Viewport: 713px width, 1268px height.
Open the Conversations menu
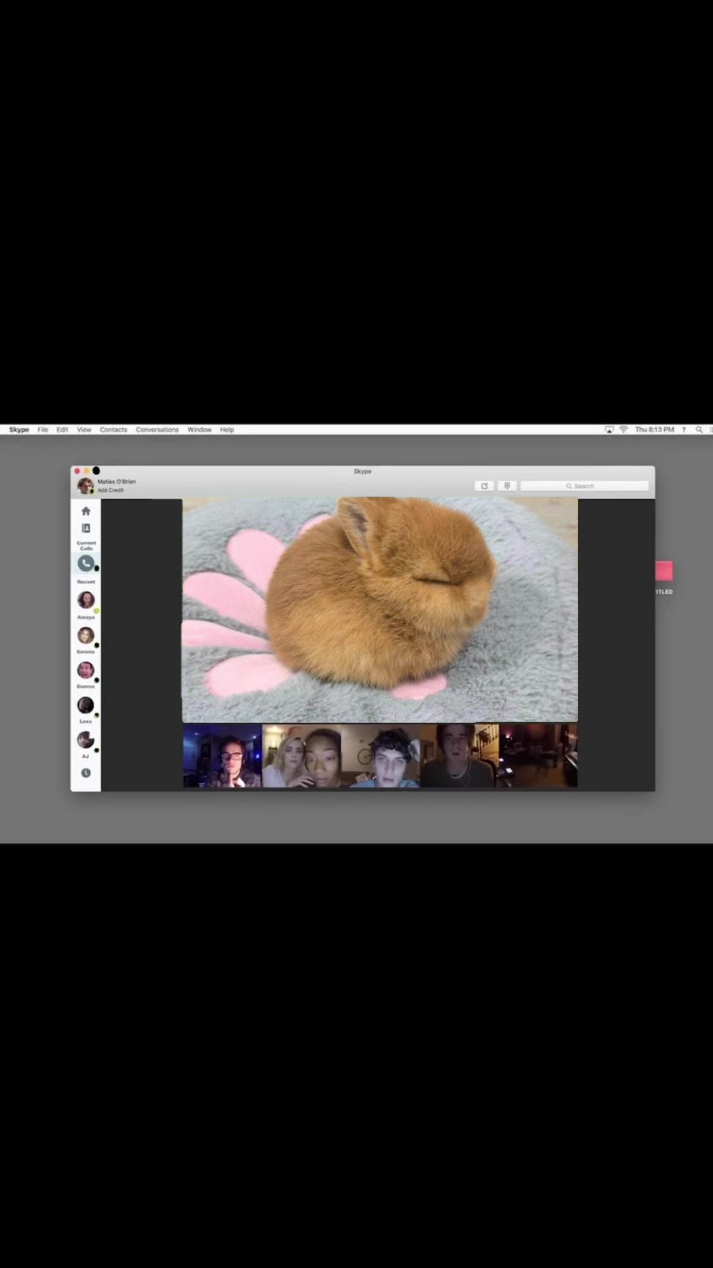pyautogui.click(x=157, y=429)
